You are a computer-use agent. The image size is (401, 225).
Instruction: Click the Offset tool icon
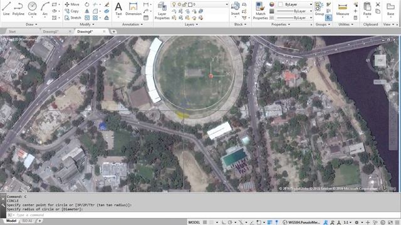point(107,17)
